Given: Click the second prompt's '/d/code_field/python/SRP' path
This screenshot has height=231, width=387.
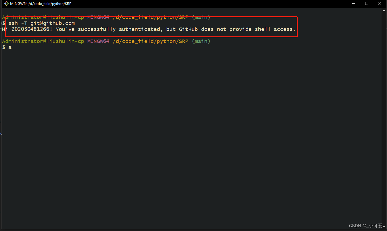Looking at the screenshot, I should 150,41.
